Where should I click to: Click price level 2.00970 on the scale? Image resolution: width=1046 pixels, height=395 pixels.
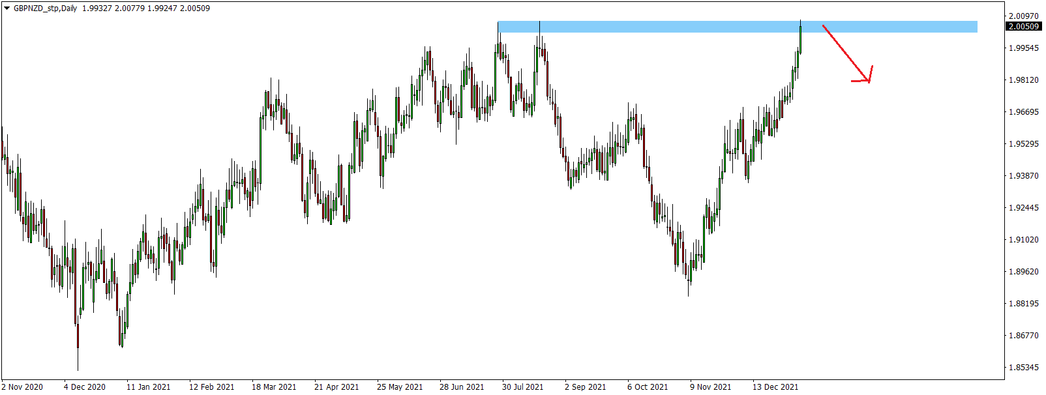coord(1023,16)
